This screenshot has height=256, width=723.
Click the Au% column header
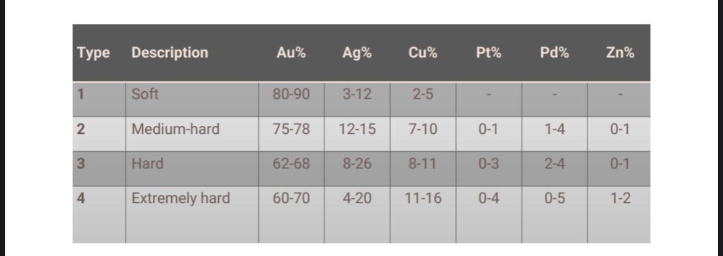pyautogui.click(x=291, y=52)
